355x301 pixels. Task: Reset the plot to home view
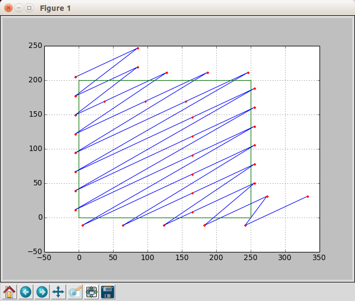[9, 292]
